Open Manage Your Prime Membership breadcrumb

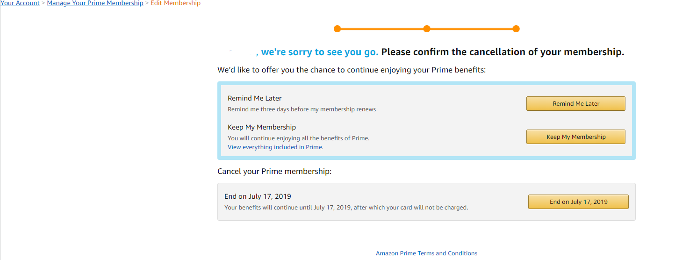coord(95,3)
